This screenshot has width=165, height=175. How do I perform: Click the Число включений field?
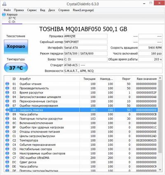[150, 54]
